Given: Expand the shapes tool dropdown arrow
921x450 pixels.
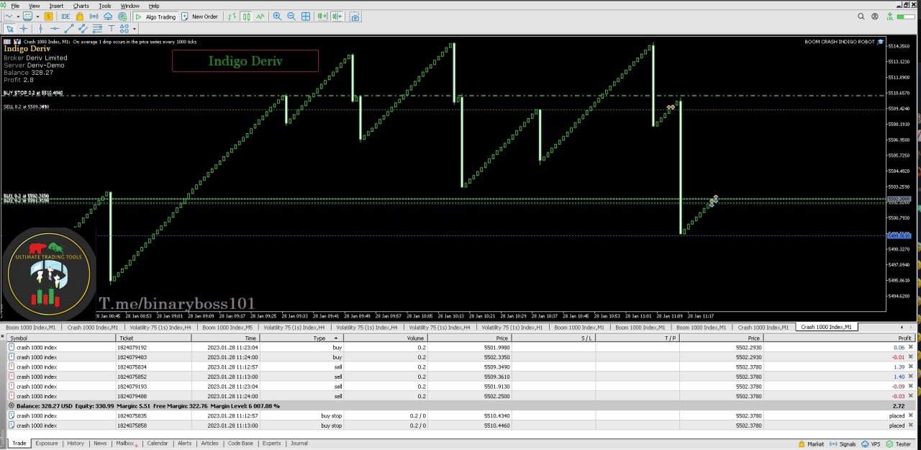Looking at the screenshot, I should [x=135, y=29].
